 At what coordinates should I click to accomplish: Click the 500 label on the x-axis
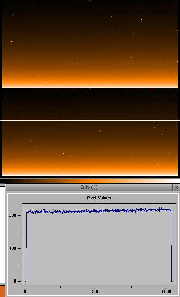pos(96,291)
